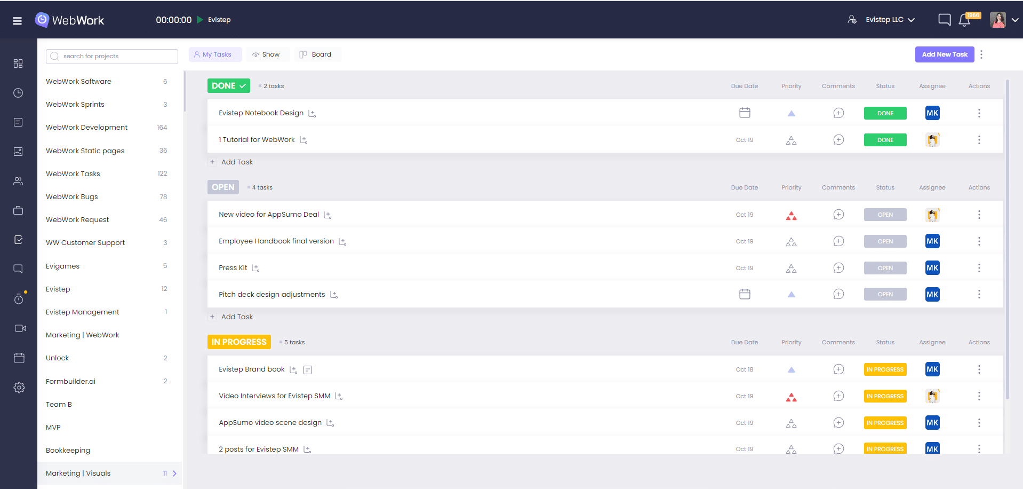Attach a file to Press Kit task

coord(255,267)
